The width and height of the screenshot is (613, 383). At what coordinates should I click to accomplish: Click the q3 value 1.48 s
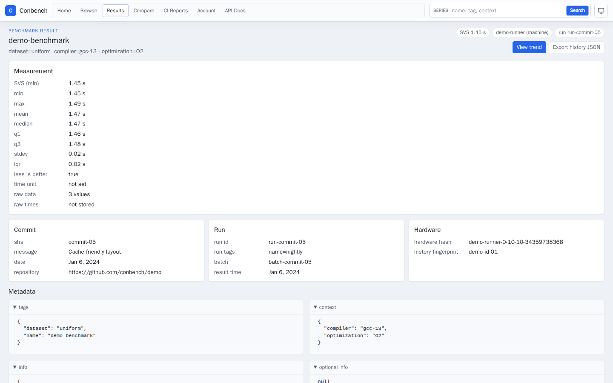[x=77, y=144]
